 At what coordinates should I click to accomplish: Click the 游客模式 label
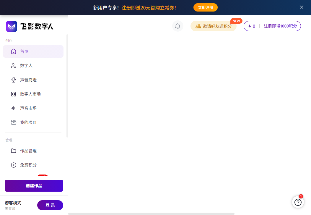[13, 203]
